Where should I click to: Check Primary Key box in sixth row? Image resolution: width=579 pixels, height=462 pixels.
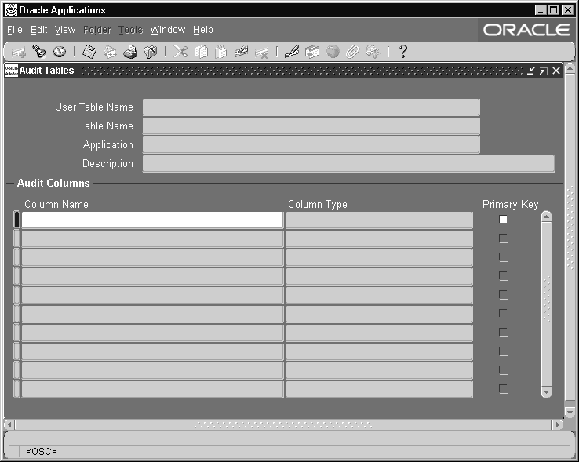[504, 314]
